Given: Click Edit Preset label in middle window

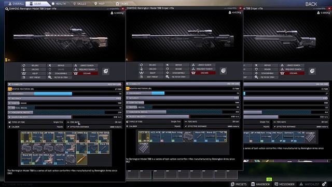Looking at the screenshot, I should [x=153, y=77].
